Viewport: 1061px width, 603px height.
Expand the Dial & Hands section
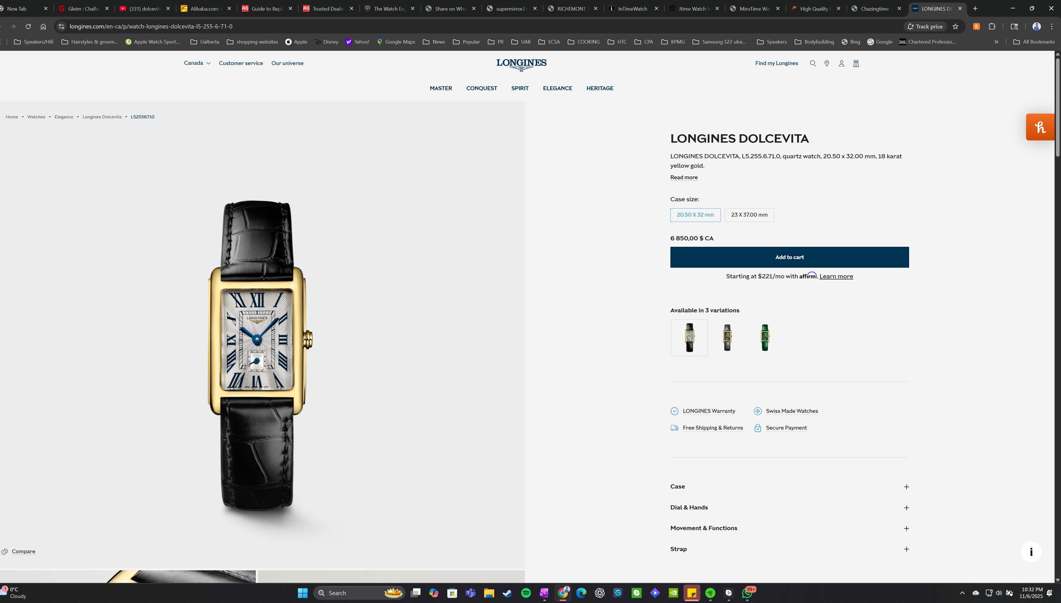pos(789,507)
